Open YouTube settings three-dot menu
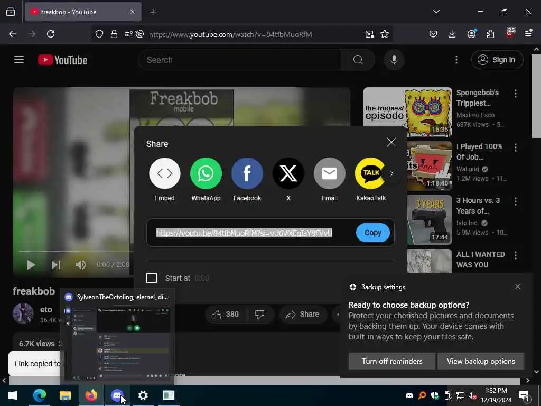541x406 pixels. tap(456, 60)
